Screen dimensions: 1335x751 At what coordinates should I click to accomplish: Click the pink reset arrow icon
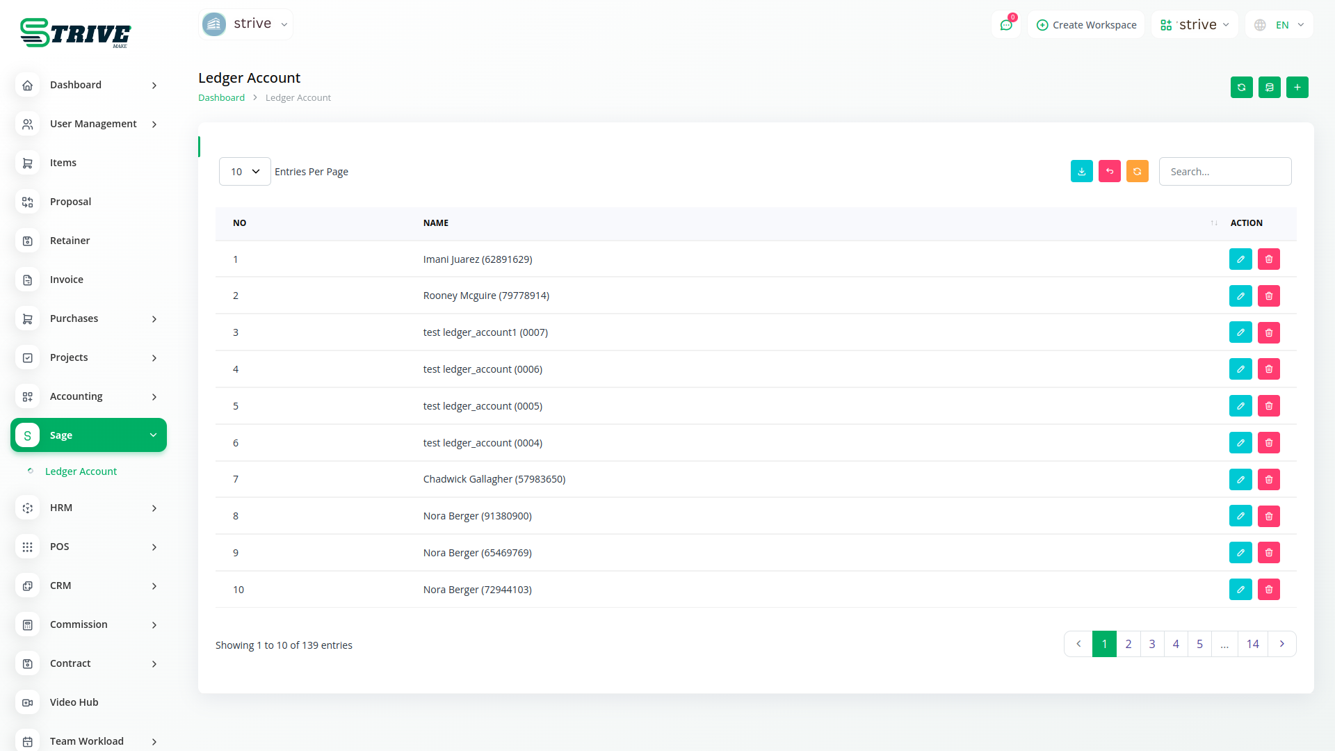[1109, 171]
